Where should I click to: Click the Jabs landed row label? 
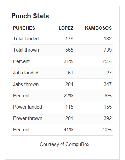point(26,73)
